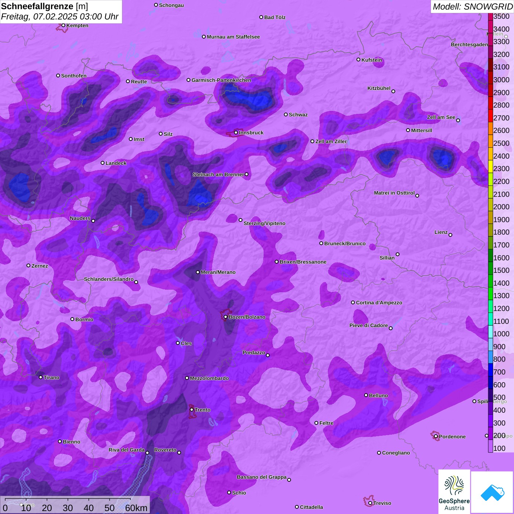Click the Modell: SNOWGRID label
The height and width of the screenshot is (514, 514).
coord(473,7)
